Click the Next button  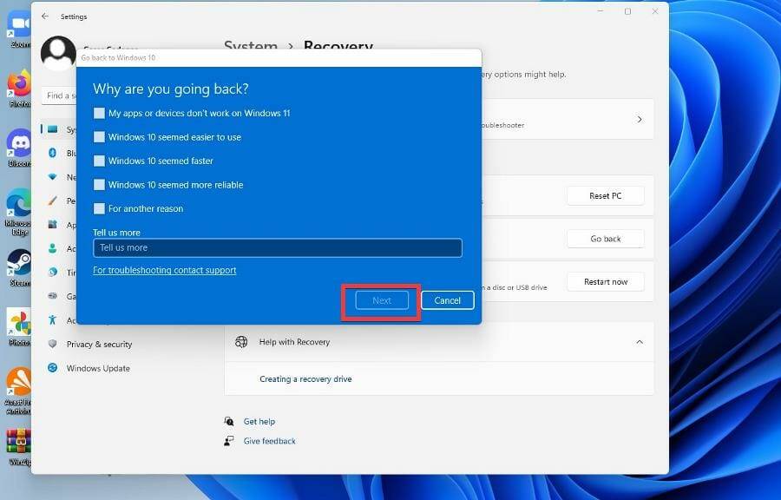[382, 300]
